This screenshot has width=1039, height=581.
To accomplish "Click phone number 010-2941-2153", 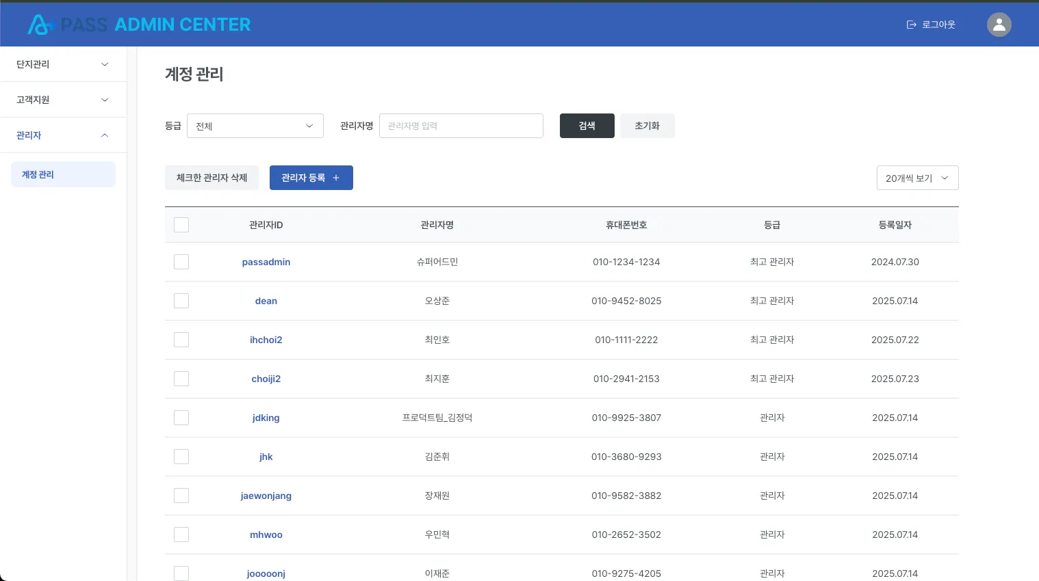I will [626, 379].
